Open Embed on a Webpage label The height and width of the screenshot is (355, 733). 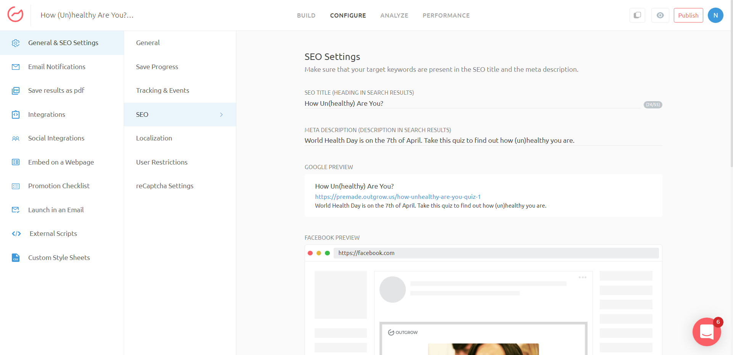point(61,162)
